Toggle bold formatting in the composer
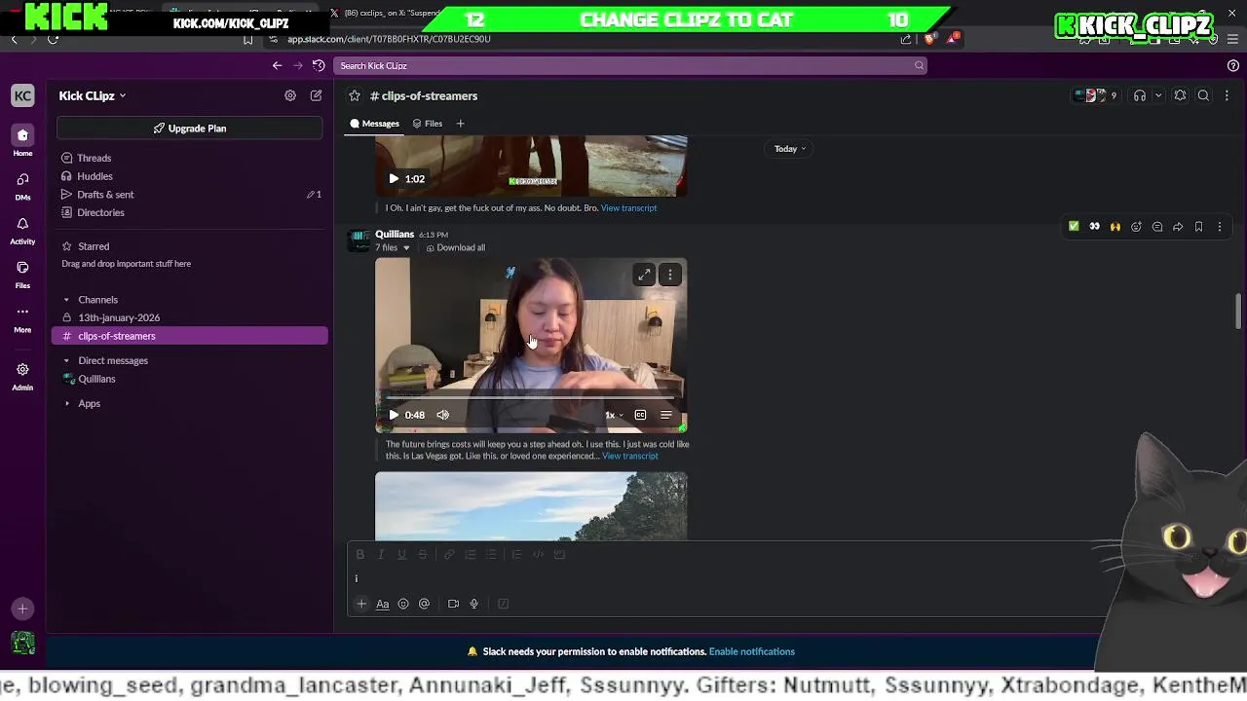 point(360,554)
